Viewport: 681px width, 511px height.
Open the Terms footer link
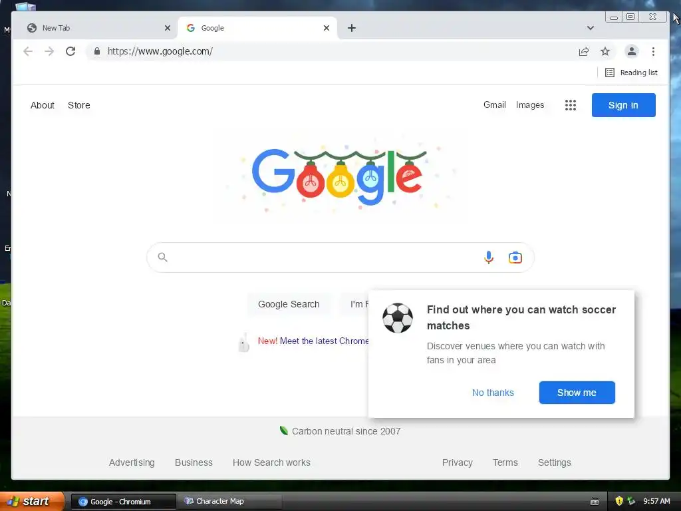(505, 462)
